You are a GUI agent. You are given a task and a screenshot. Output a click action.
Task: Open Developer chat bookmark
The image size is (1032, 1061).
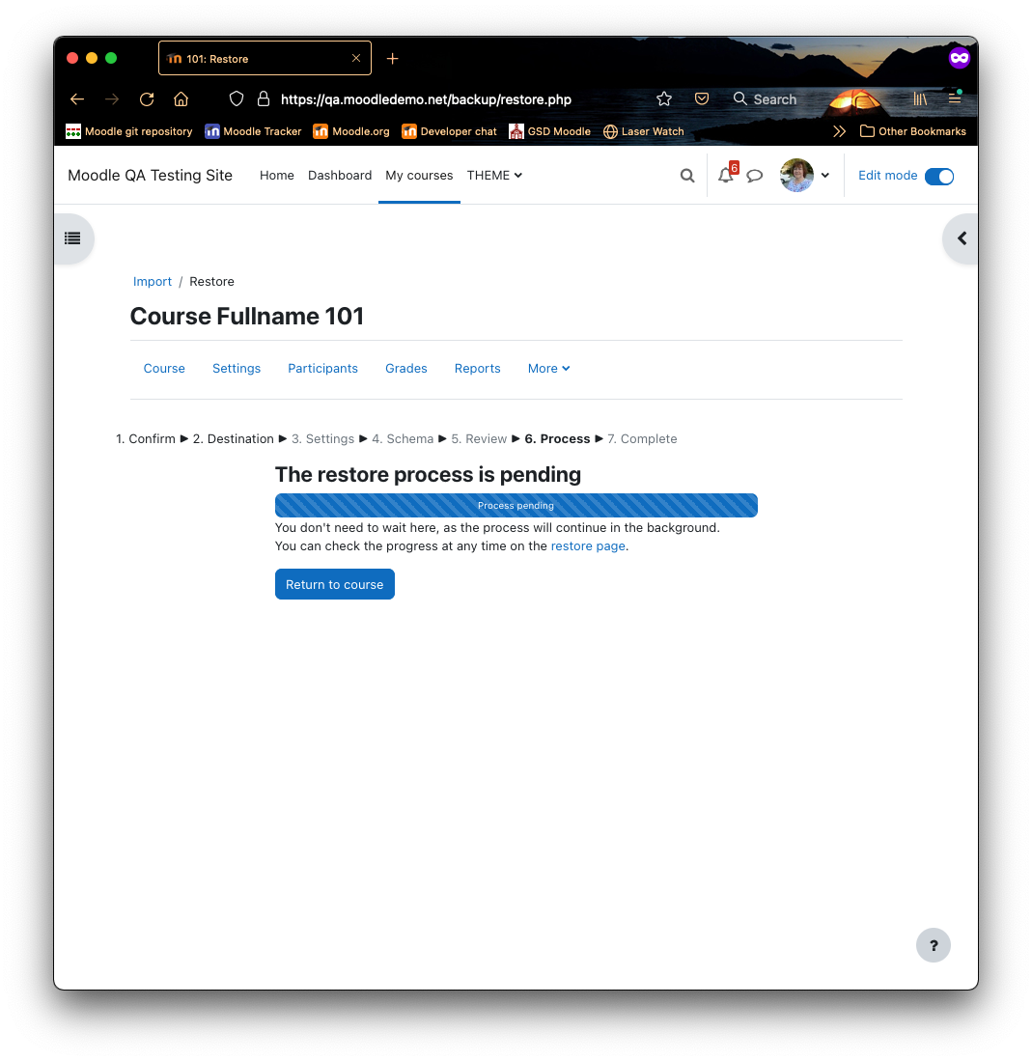[449, 131]
